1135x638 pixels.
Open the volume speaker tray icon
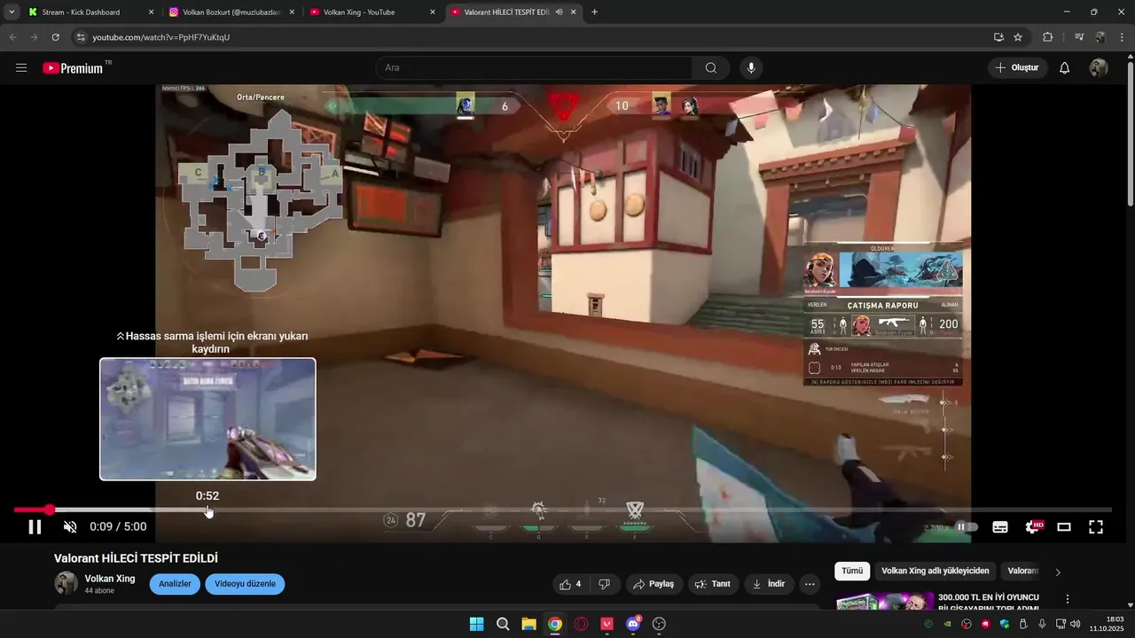1076,624
